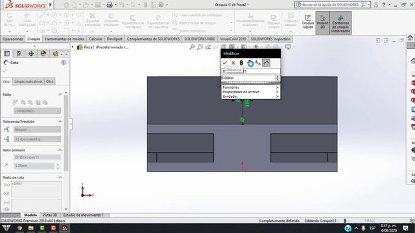The image size is (415, 233).
Task: Open the PropertyManager tab icon
Action: pos(19,54)
